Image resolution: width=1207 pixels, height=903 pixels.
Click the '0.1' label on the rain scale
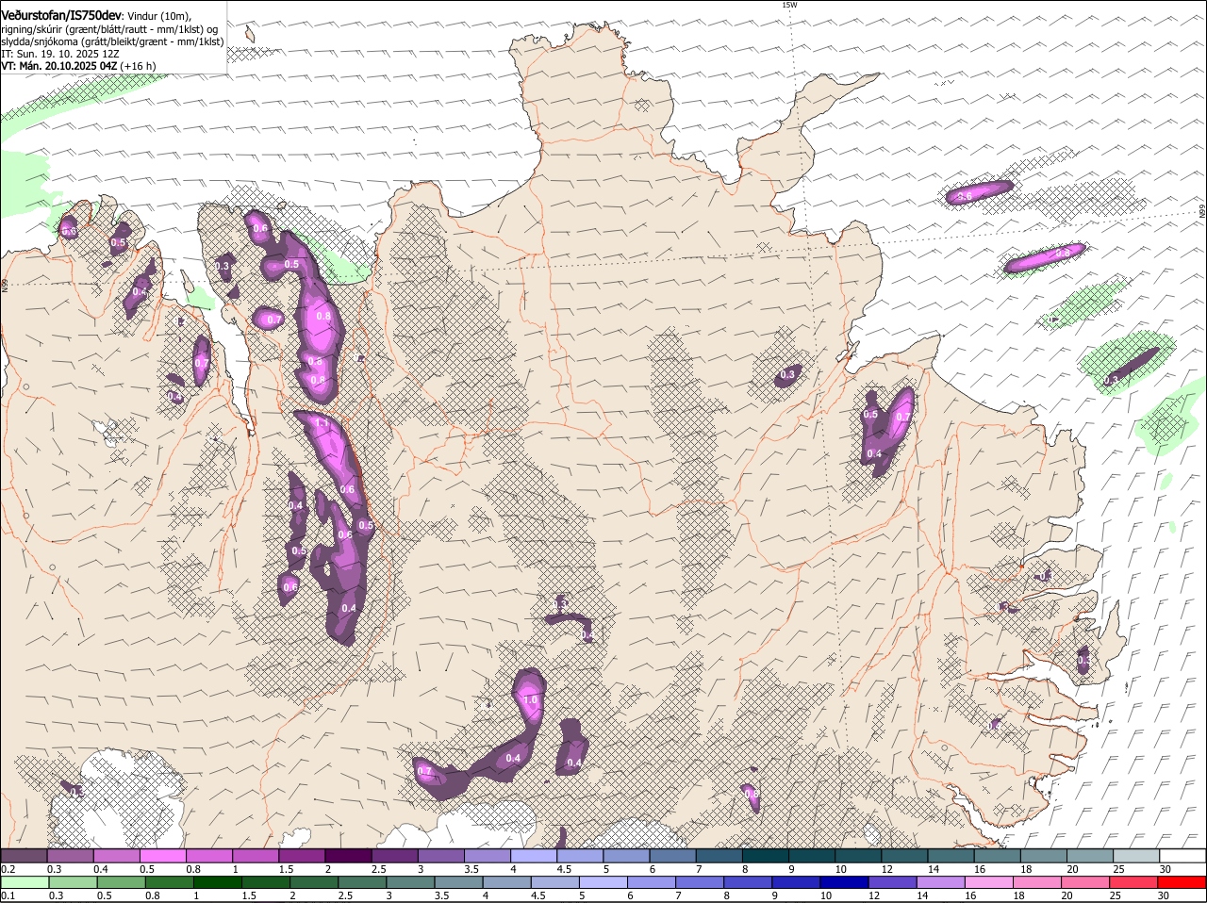tap(8, 895)
